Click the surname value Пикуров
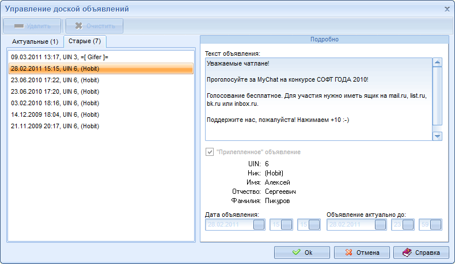Viewport: 455px width, 264px height. [278, 201]
